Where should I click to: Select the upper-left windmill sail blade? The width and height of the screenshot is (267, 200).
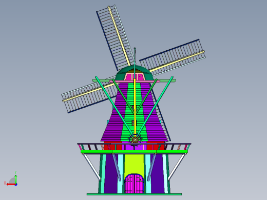coord(116,37)
